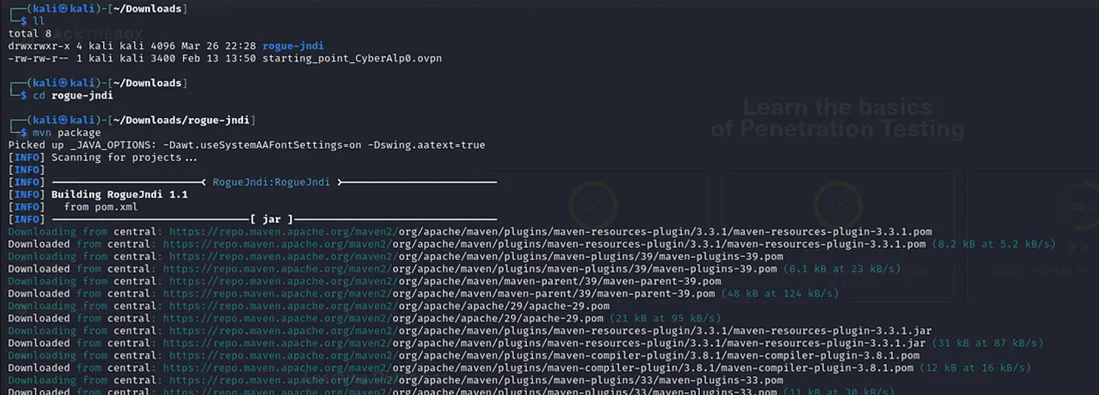Viewport: 1099px width, 395px height.
Task: Click the 'mvn package' command
Action: tap(67, 132)
